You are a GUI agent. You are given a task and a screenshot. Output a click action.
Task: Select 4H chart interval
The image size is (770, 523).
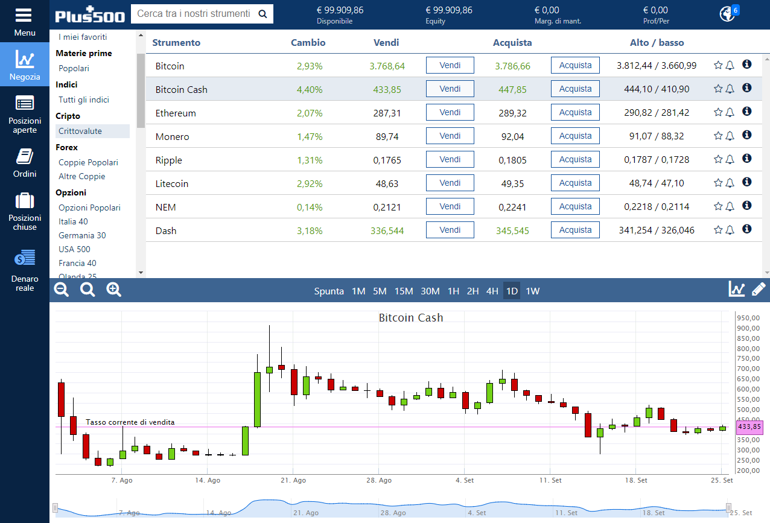492,291
